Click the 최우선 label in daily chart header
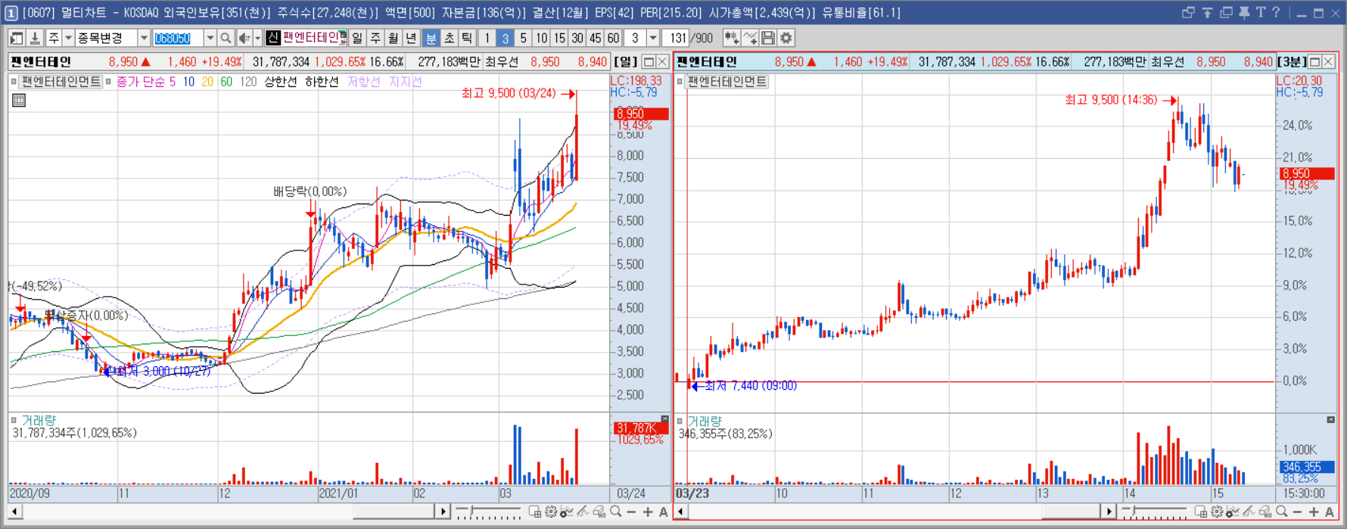Screen dimensions: 1347x529 pyautogui.click(x=502, y=62)
